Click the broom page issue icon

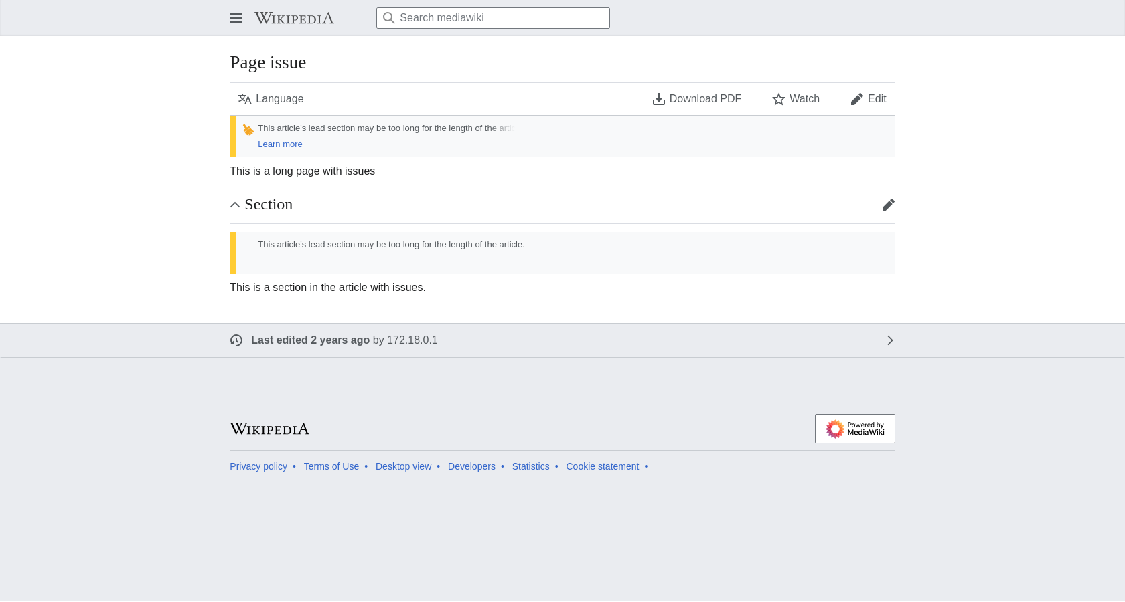click(248, 129)
